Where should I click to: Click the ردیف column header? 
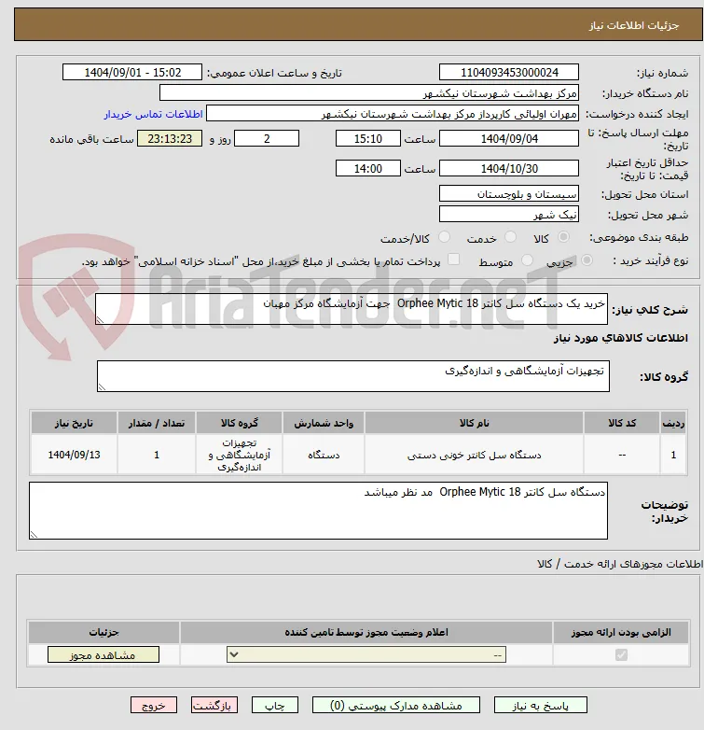(x=673, y=423)
